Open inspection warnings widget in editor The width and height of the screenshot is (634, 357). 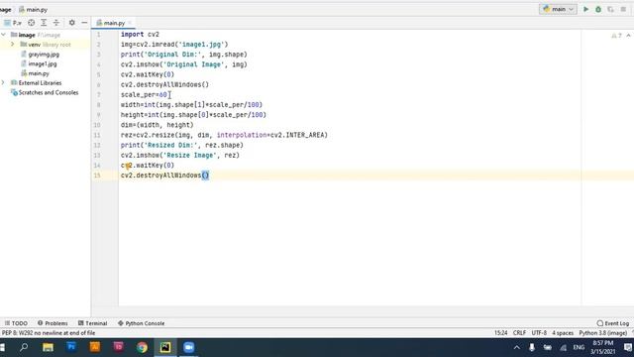click(616, 36)
